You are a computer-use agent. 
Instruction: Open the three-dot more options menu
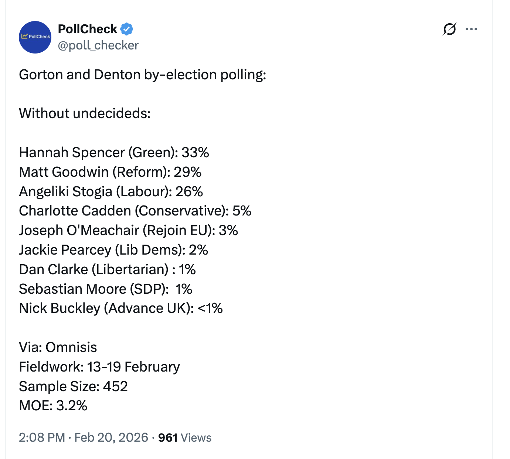coord(471,29)
